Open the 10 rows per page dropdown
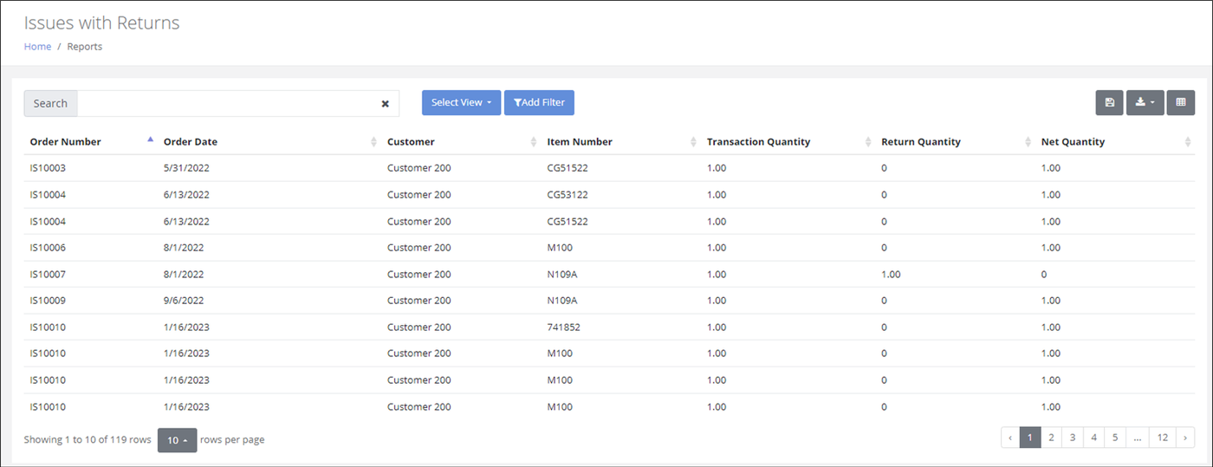1213x467 pixels. [178, 440]
